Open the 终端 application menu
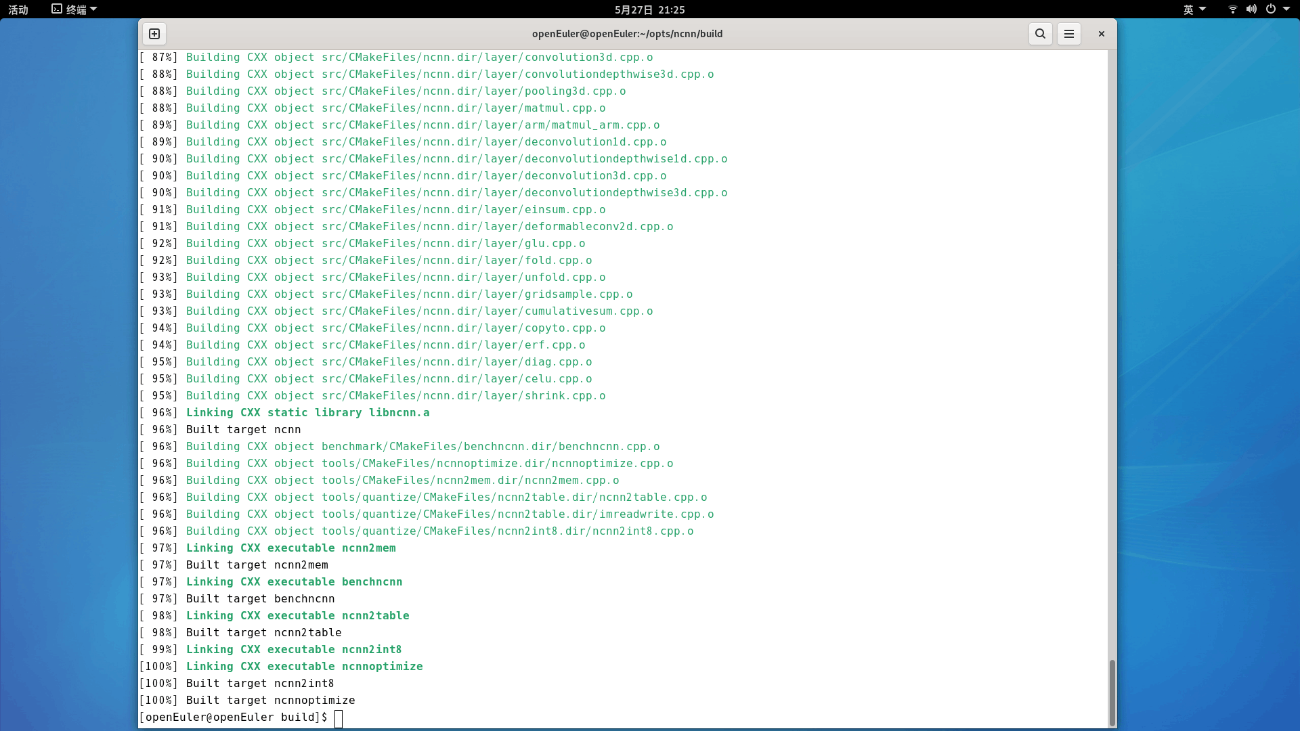The image size is (1300, 731). (76, 9)
